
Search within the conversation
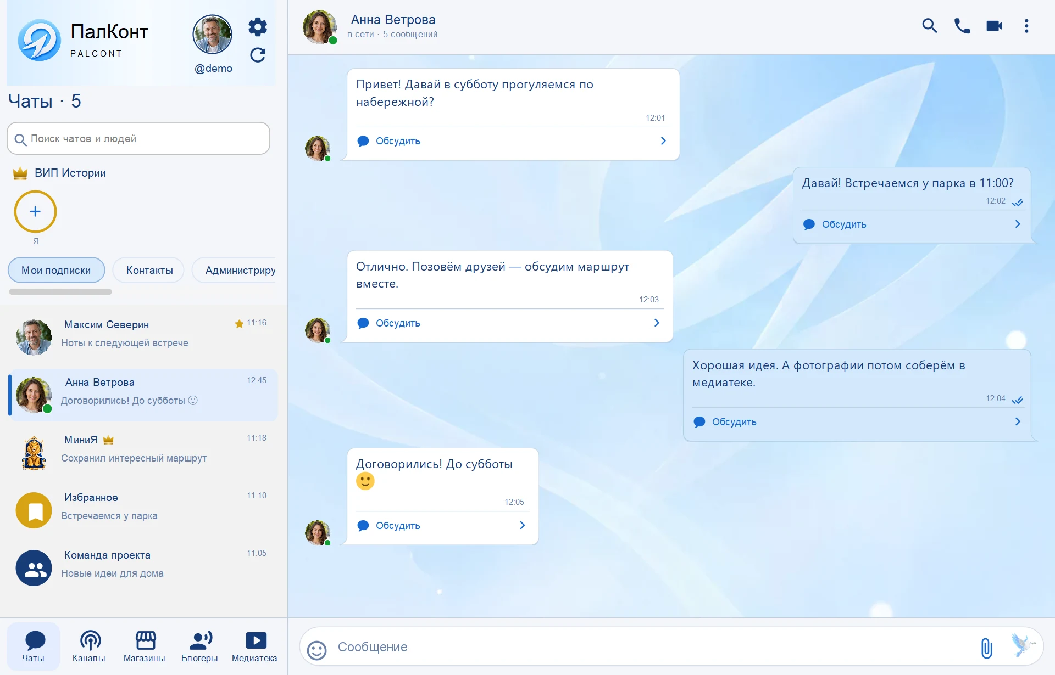coord(929,26)
